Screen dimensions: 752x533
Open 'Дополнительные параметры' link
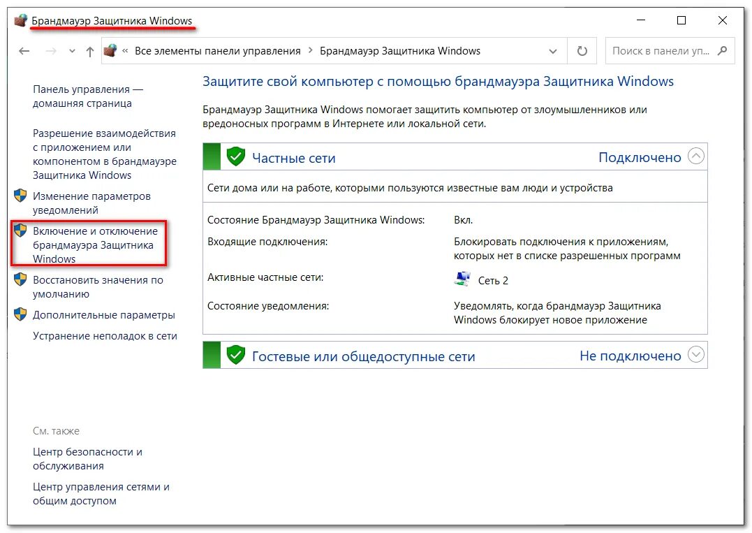point(103,315)
